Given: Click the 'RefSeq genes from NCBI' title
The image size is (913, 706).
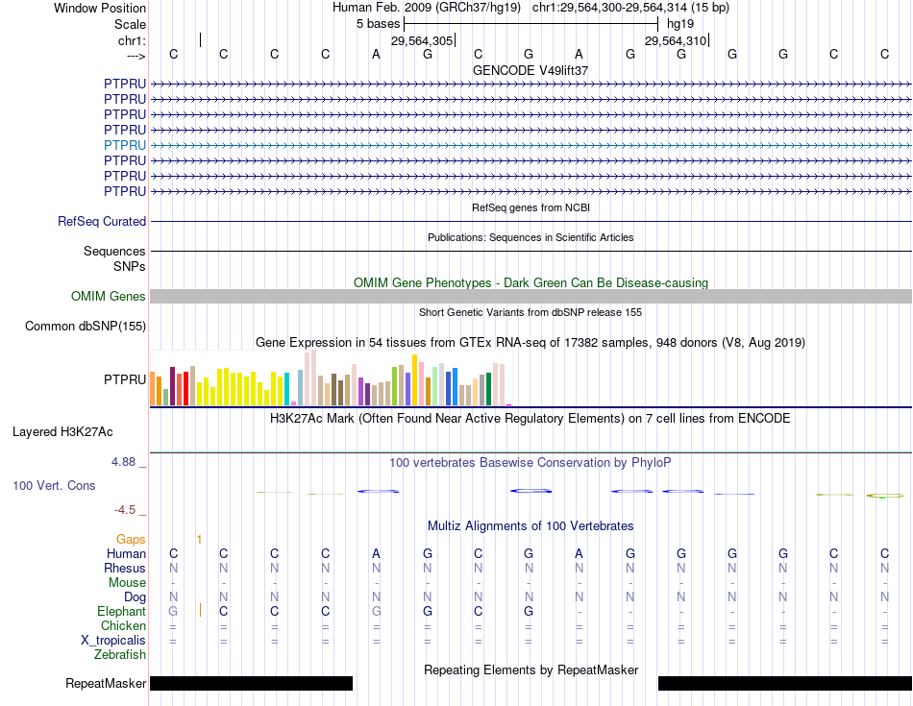Looking at the screenshot, I should [x=531, y=207].
